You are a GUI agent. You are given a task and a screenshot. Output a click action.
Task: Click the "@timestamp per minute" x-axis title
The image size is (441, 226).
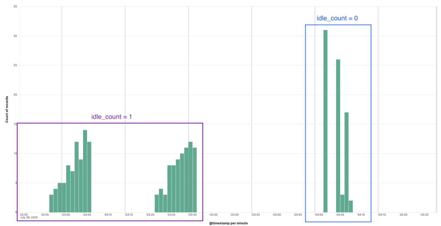coord(228,223)
